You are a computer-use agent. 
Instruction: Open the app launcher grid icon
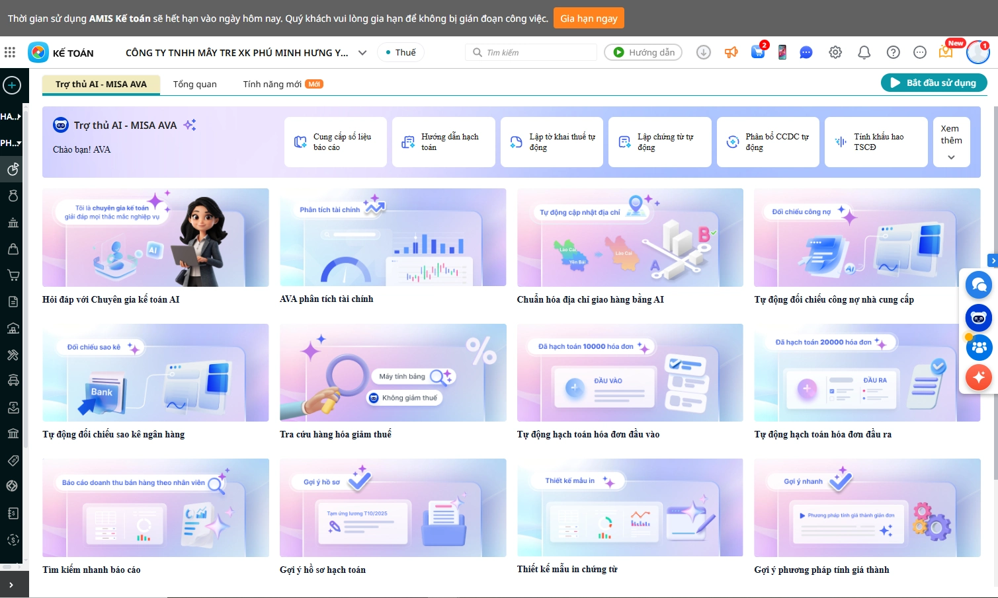[x=10, y=52]
